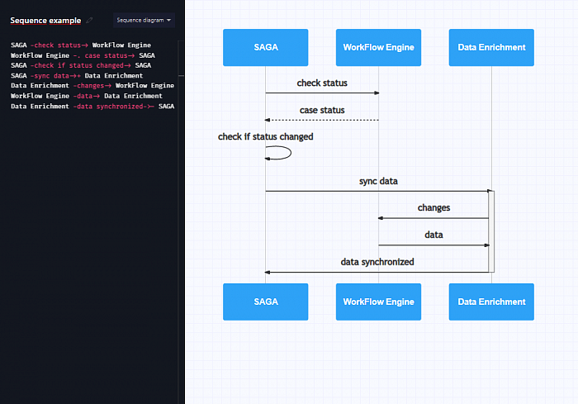578x404 pixels.
Task: Click the editor panel divider handle
Action: pyautogui.click(x=181, y=76)
